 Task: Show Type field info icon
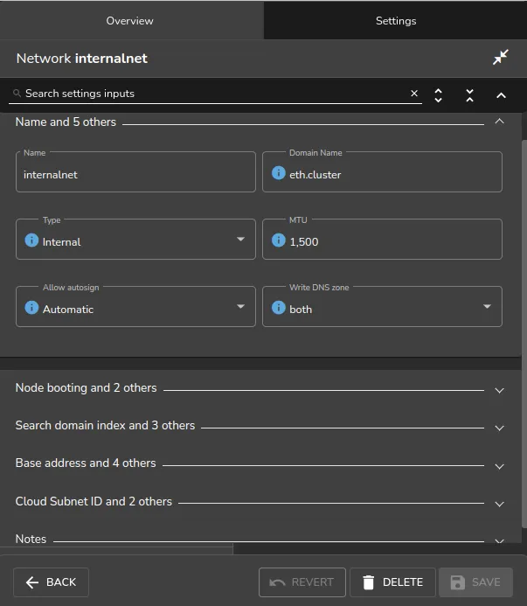[x=31, y=240]
